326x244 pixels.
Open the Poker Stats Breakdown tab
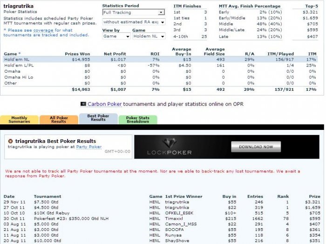tap(138, 120)
